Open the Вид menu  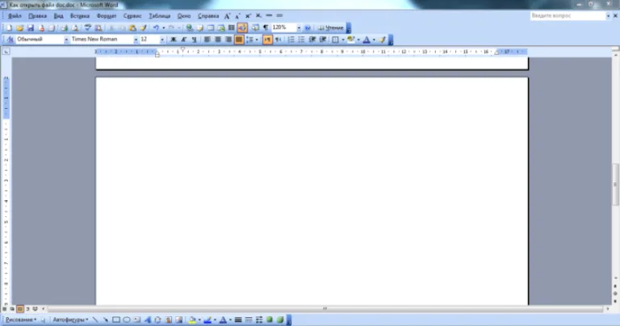click(58, 16)
